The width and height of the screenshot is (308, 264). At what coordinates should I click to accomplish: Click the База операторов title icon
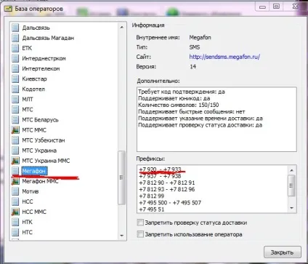pos(8,9)
